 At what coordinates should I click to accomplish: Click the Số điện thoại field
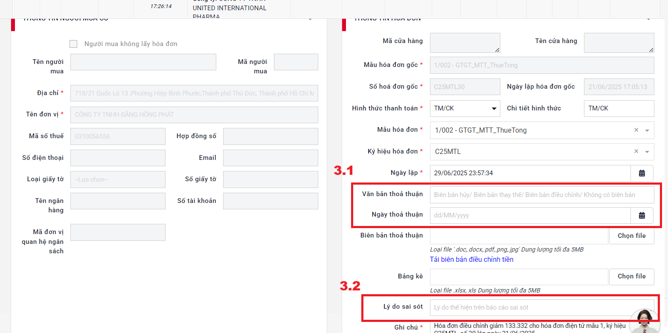[117, 158]
